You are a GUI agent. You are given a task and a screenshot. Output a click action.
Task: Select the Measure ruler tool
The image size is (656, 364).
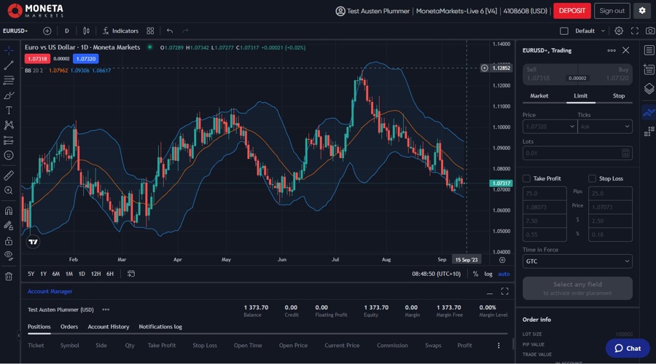pos(9,175)
